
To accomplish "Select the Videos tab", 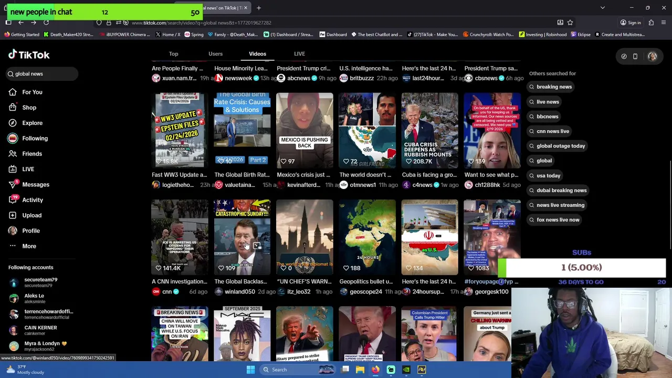I will [x=257, y=54].
